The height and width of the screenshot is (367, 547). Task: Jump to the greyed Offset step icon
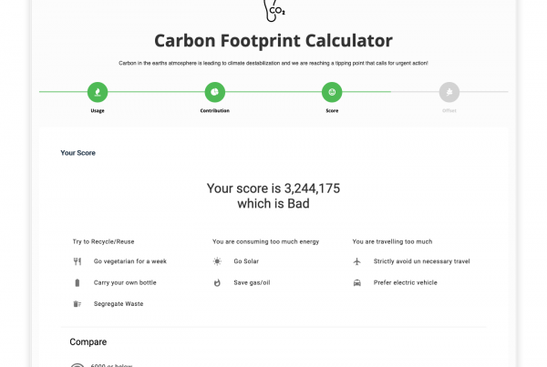[449, 92]
